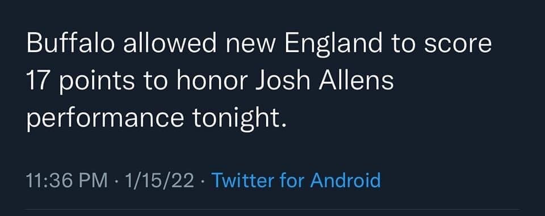
Task: Click the horizontal divider below the timestamp
Action: pos(272,210)
